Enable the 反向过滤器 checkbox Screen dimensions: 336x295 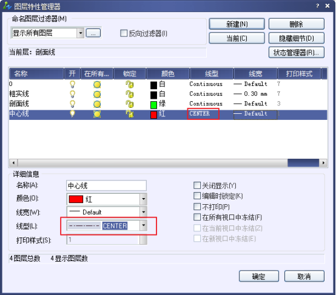click(124, 33)
